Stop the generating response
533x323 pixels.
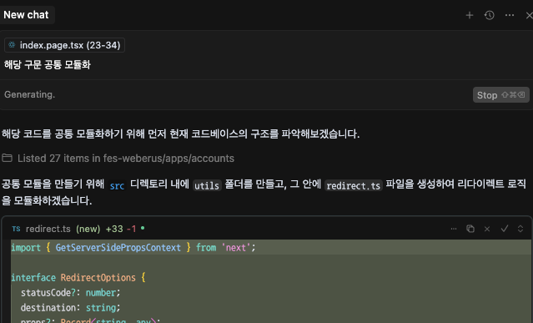pyautogui.click(x=500, y=95)
